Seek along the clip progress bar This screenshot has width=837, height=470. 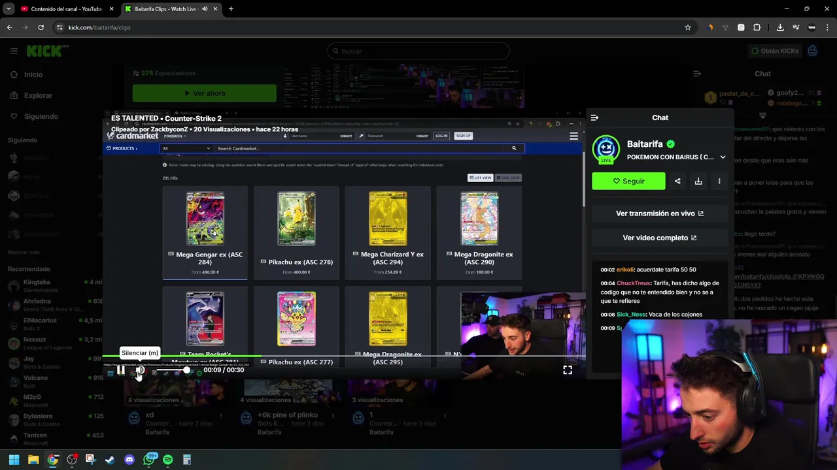tap(344, 356)
